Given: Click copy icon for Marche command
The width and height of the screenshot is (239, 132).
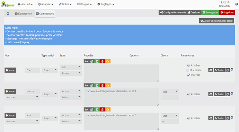Looking at the screenshot, I should coord(228,94).
